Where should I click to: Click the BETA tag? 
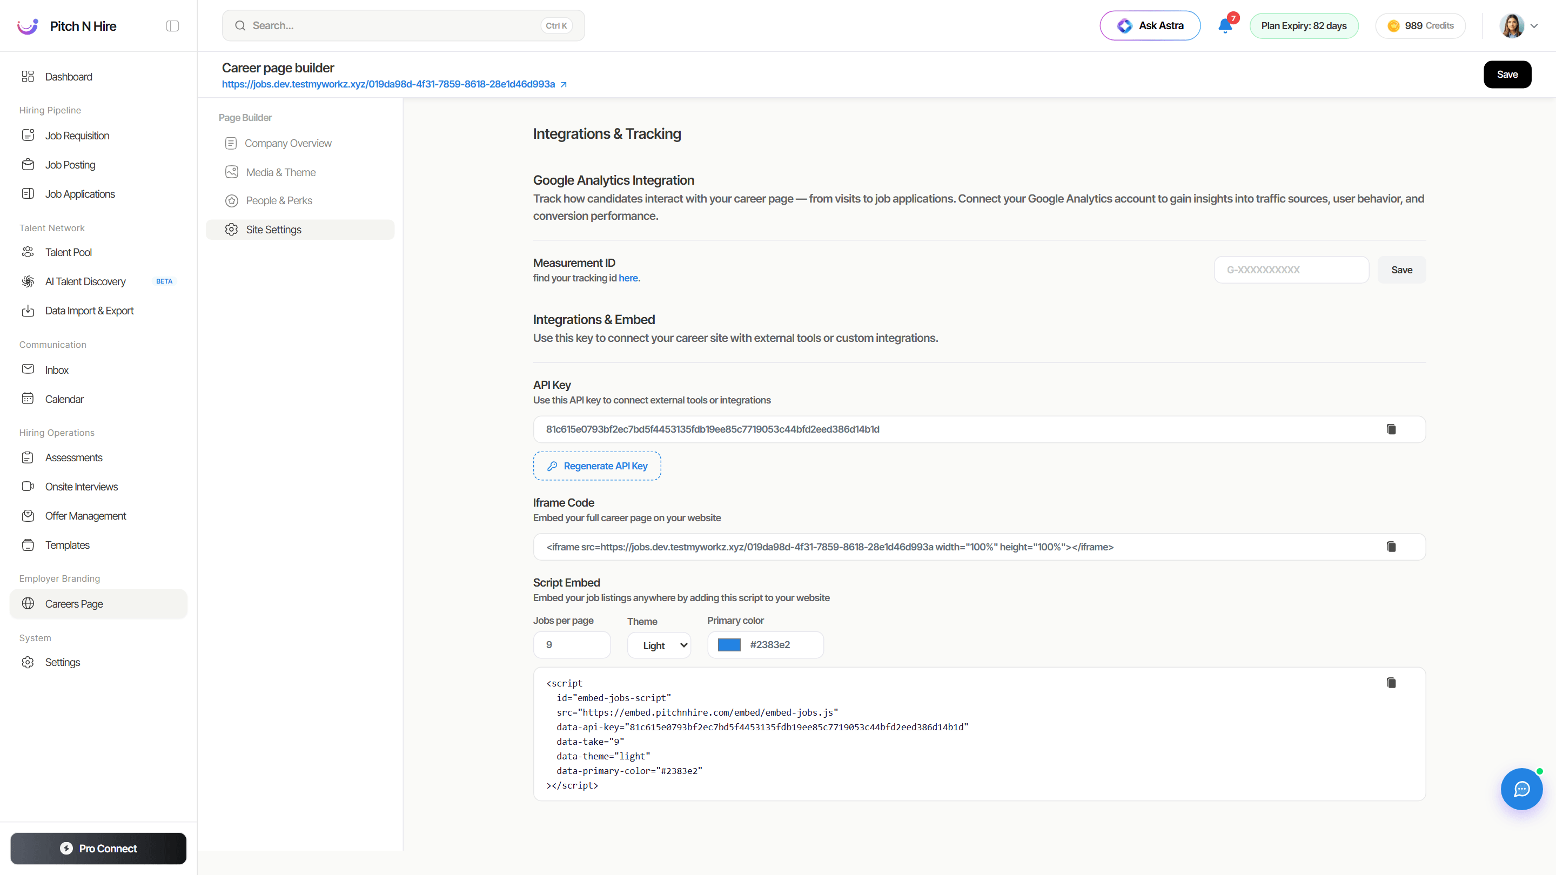164,281
